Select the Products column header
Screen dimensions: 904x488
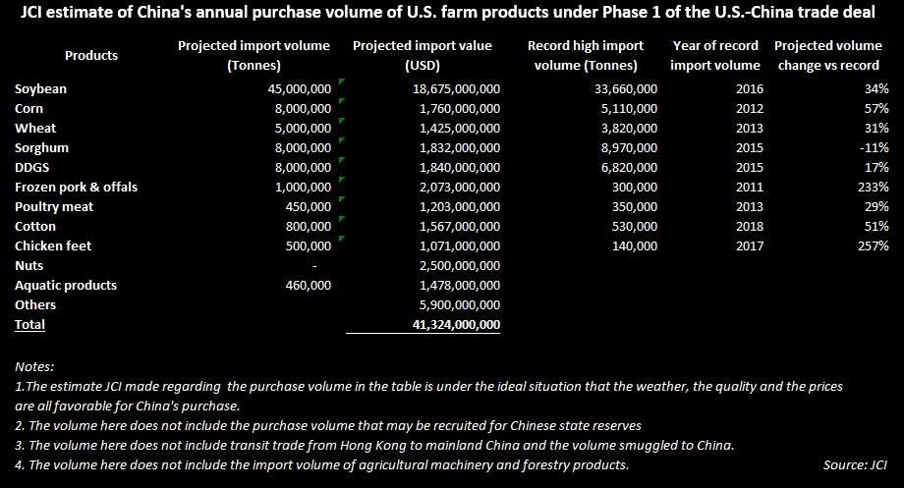91,55
